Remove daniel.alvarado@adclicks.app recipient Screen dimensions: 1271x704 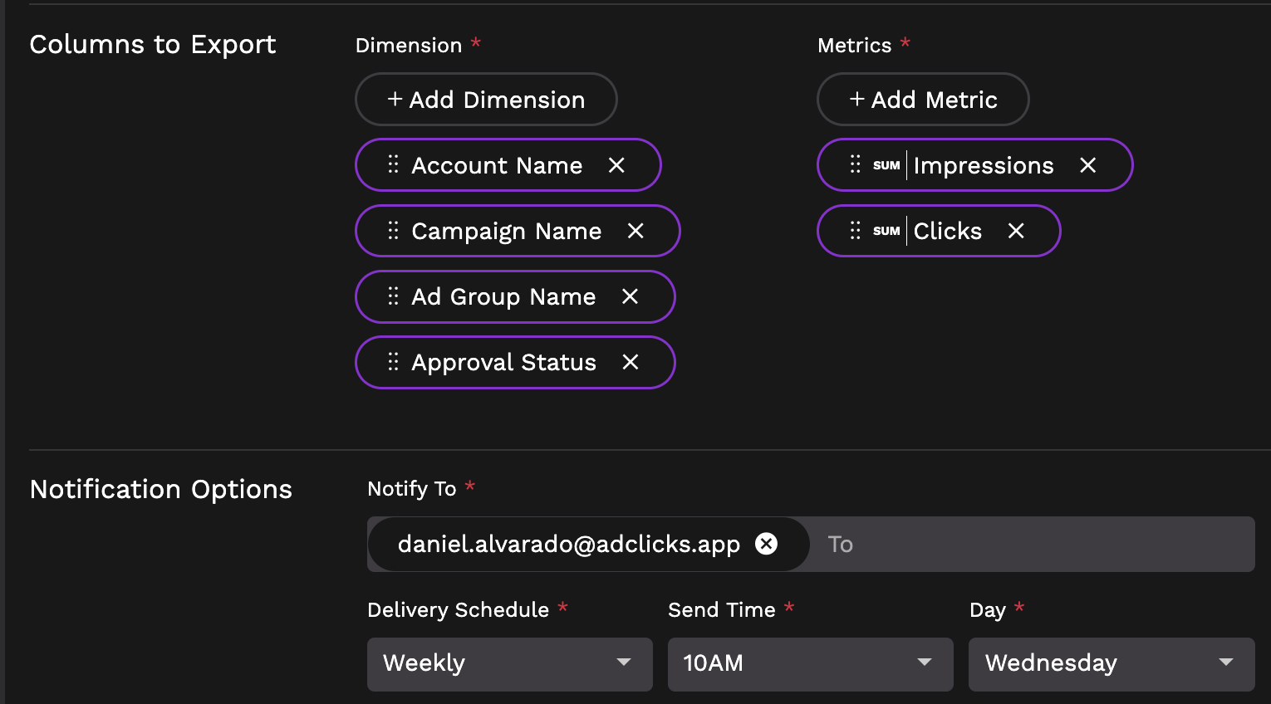click(766, 544)
